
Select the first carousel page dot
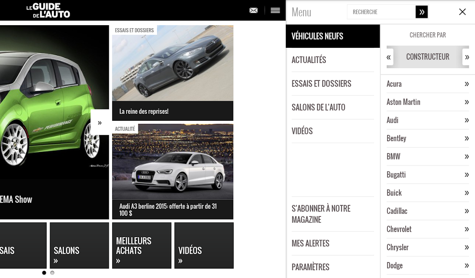coord(44,273)
